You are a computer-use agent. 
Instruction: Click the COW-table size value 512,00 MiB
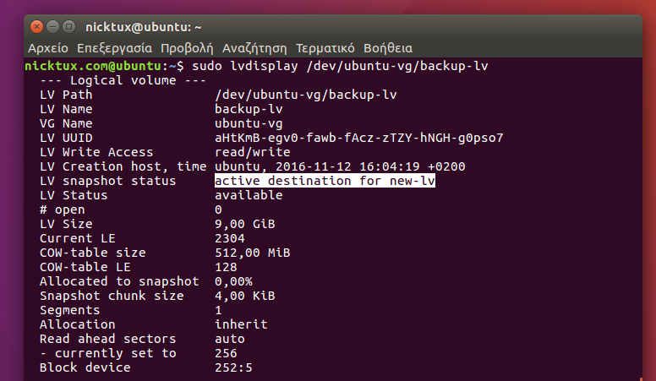point(252,253)
